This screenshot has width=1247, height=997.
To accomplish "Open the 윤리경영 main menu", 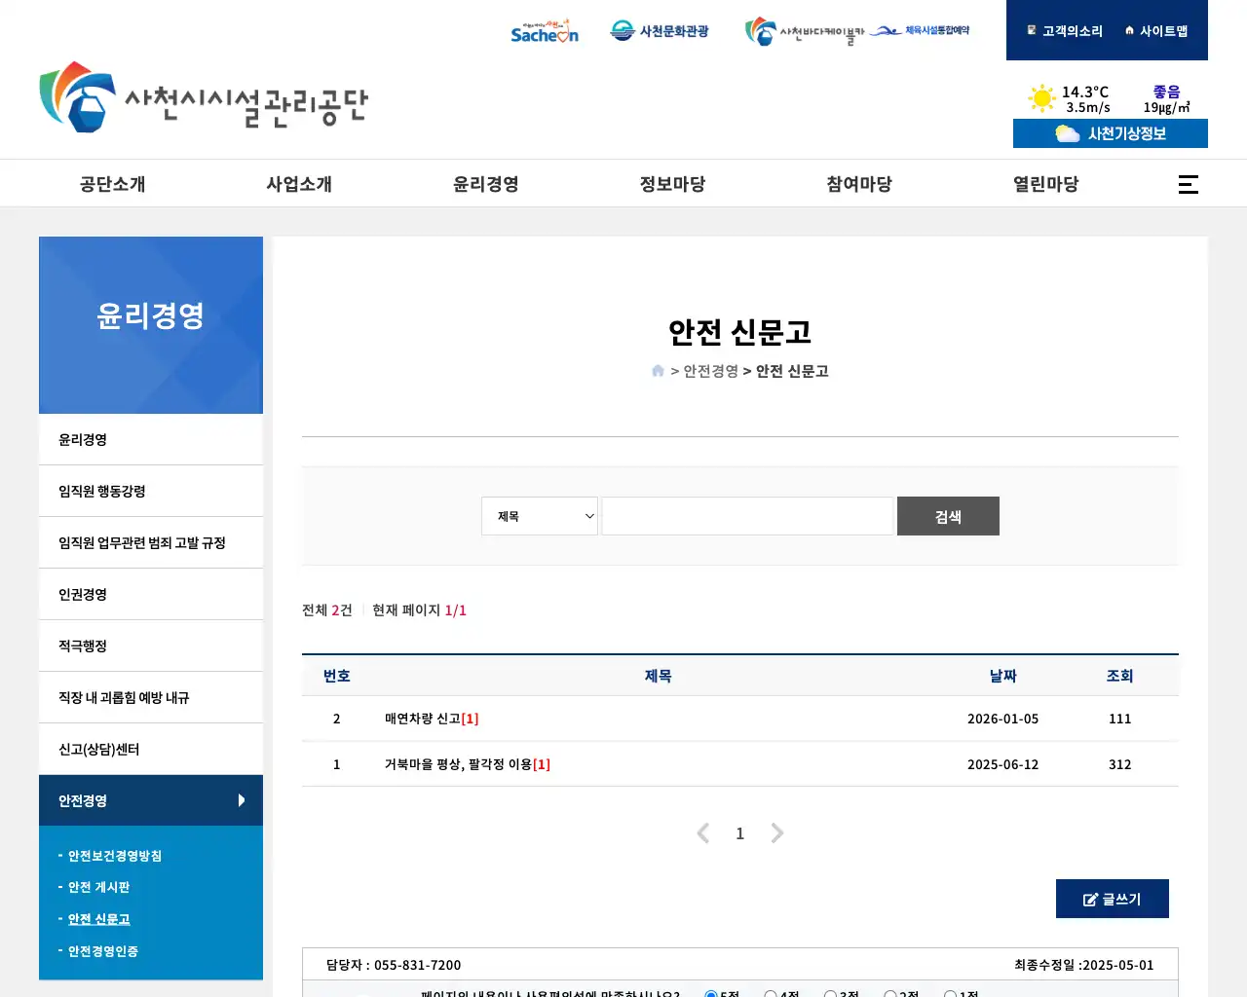I will 486,184.
